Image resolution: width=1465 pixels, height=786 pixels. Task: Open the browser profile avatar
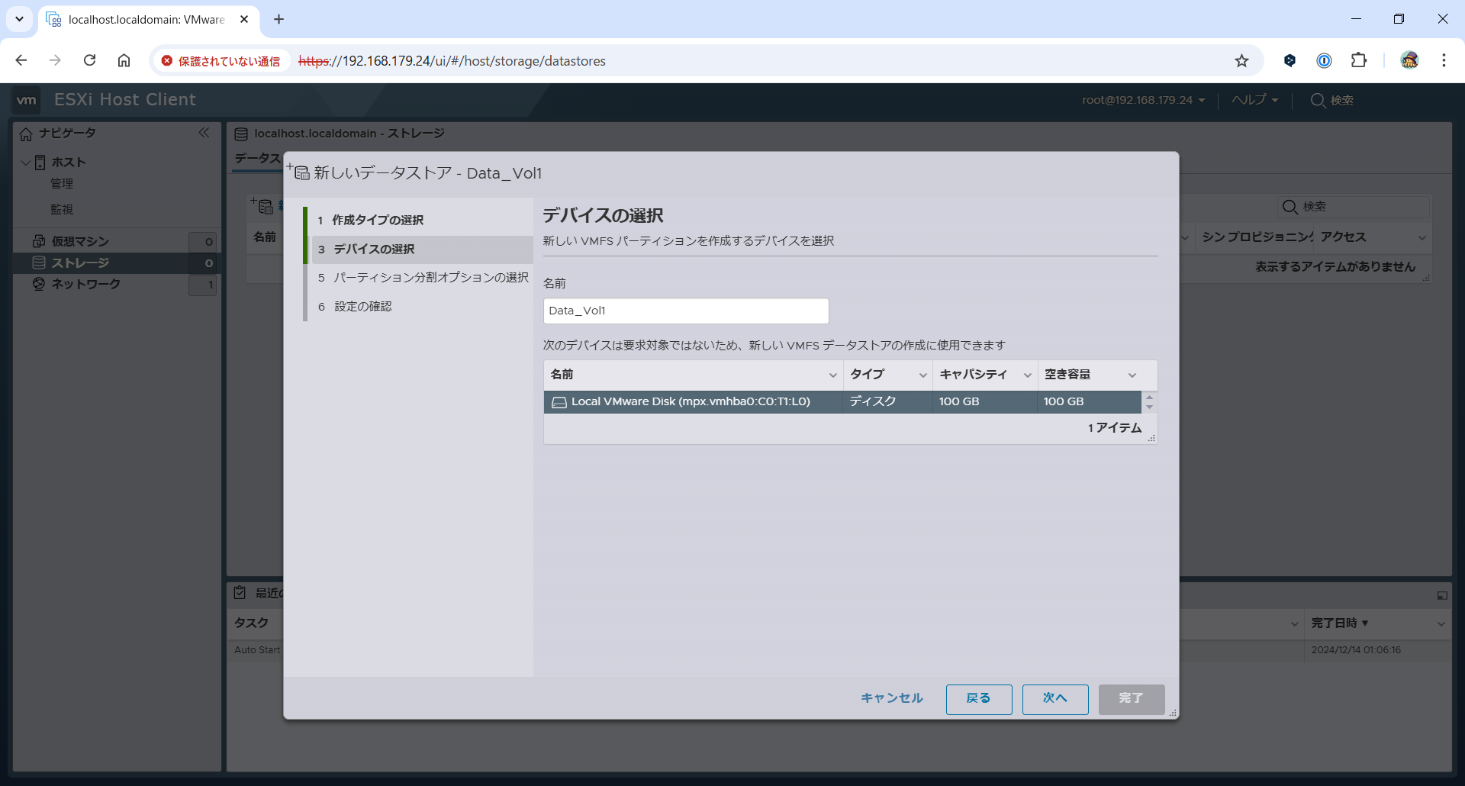(x=1409, y=60)
